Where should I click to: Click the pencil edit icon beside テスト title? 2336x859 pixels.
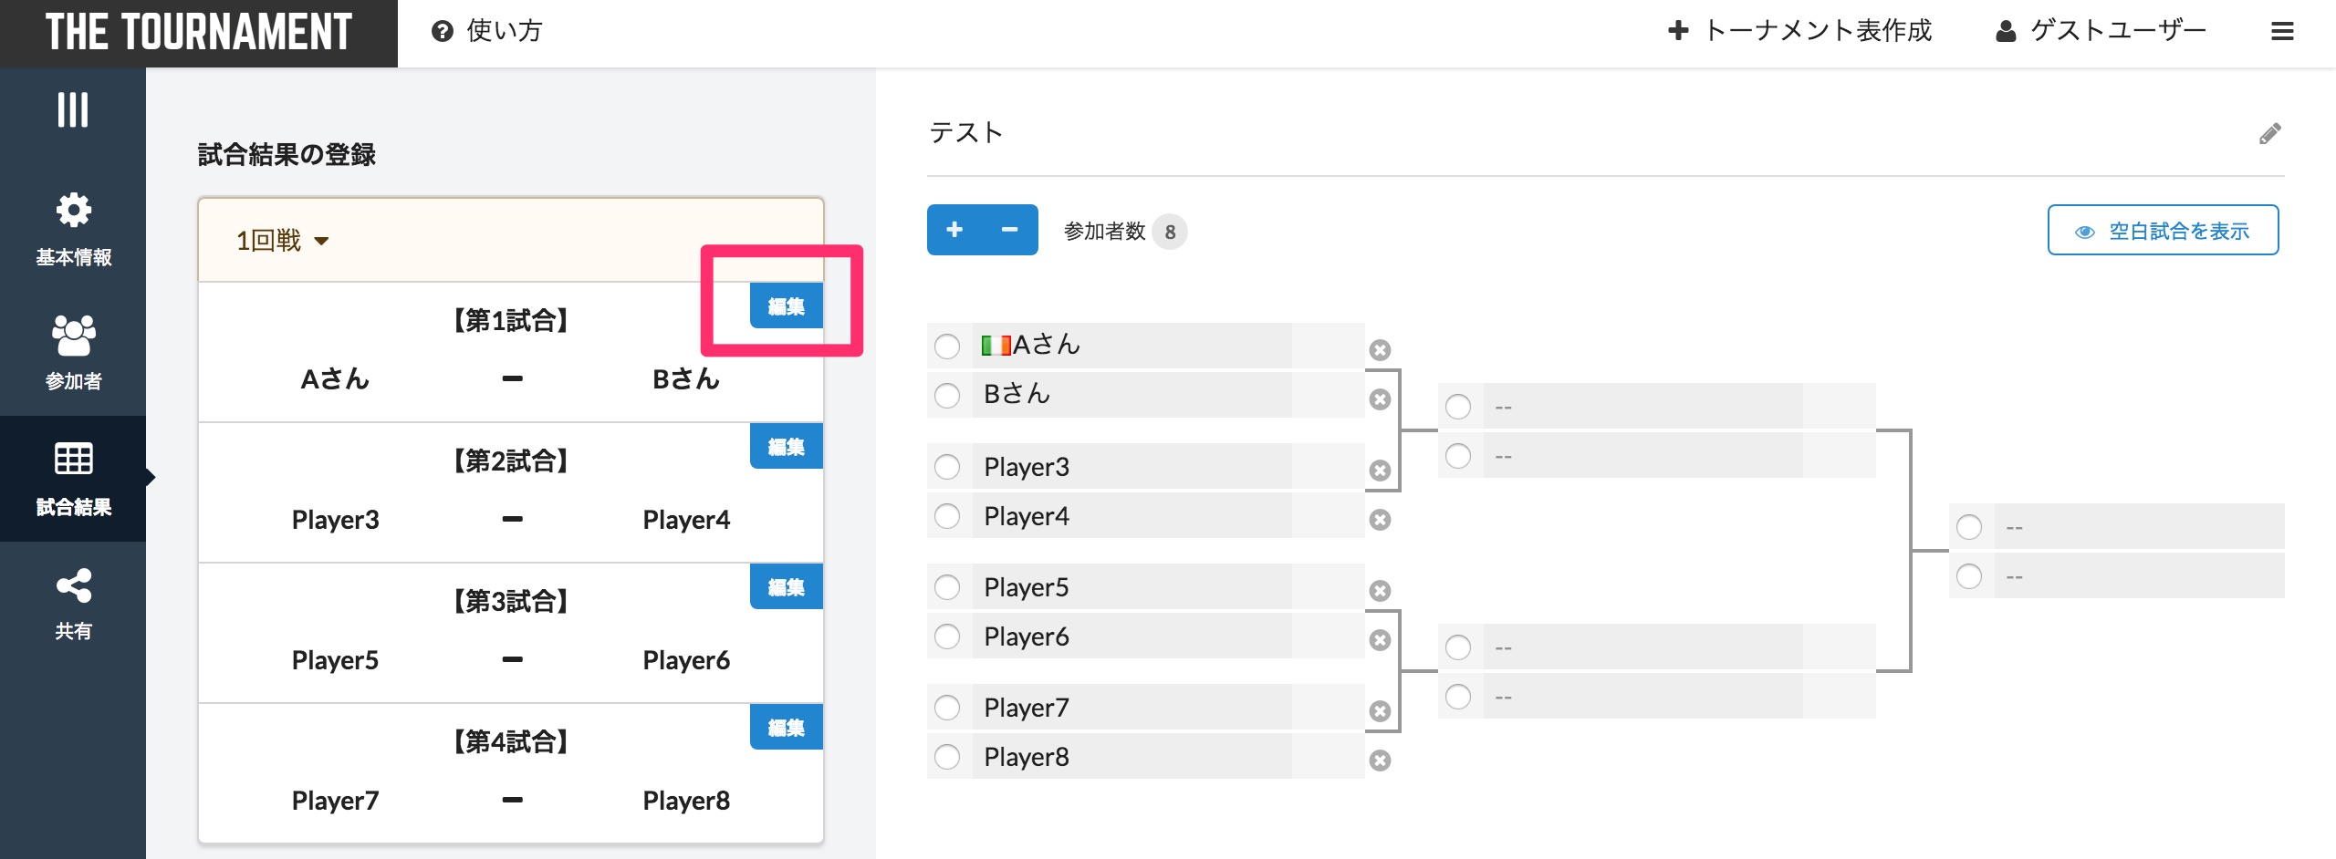(x=2269, y=134)
